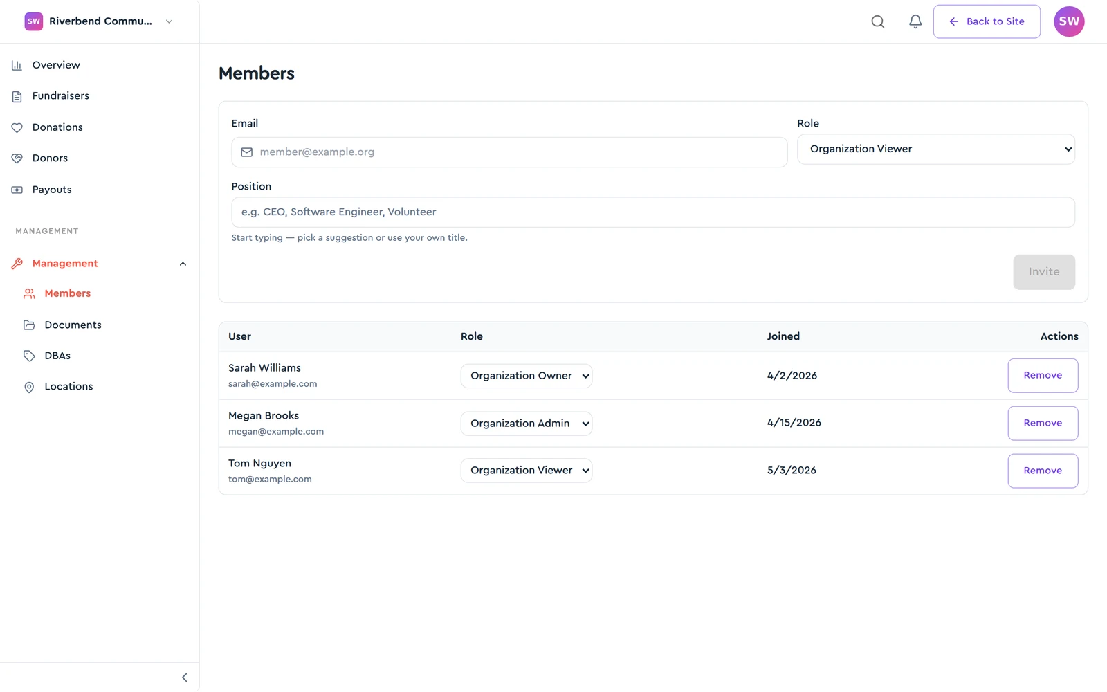Click the envelope icon in Email field
The height and width of the screenshot is (692, 1107).
[246, 152]
